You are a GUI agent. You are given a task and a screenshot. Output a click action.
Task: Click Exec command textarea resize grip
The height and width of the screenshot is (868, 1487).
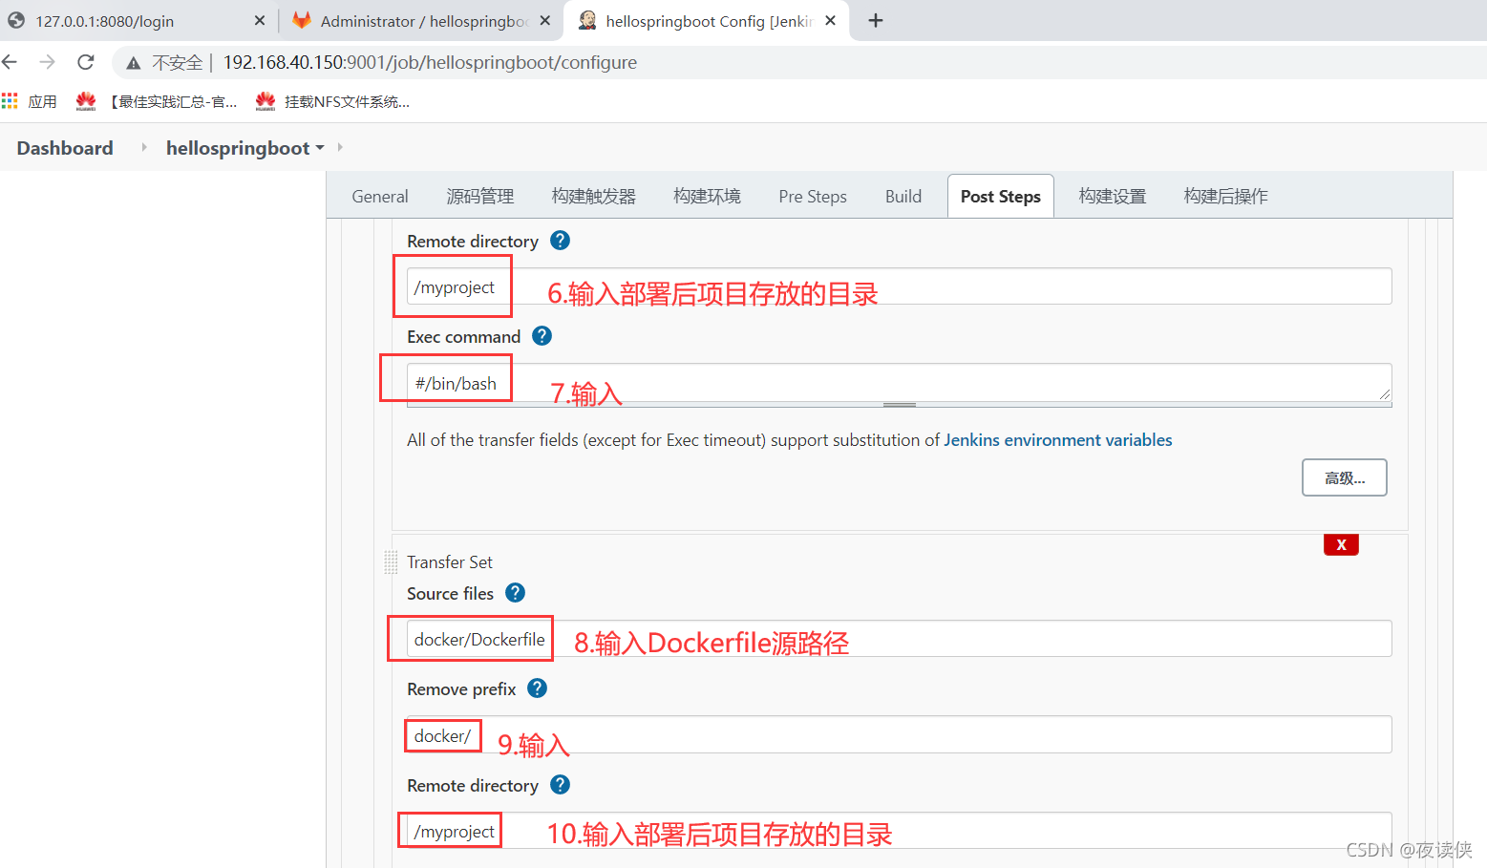[x=1384, y=393]
